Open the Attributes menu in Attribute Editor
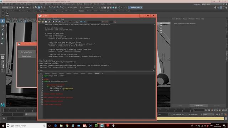Viewport: 228px width, 128px height. click(191, 19)
